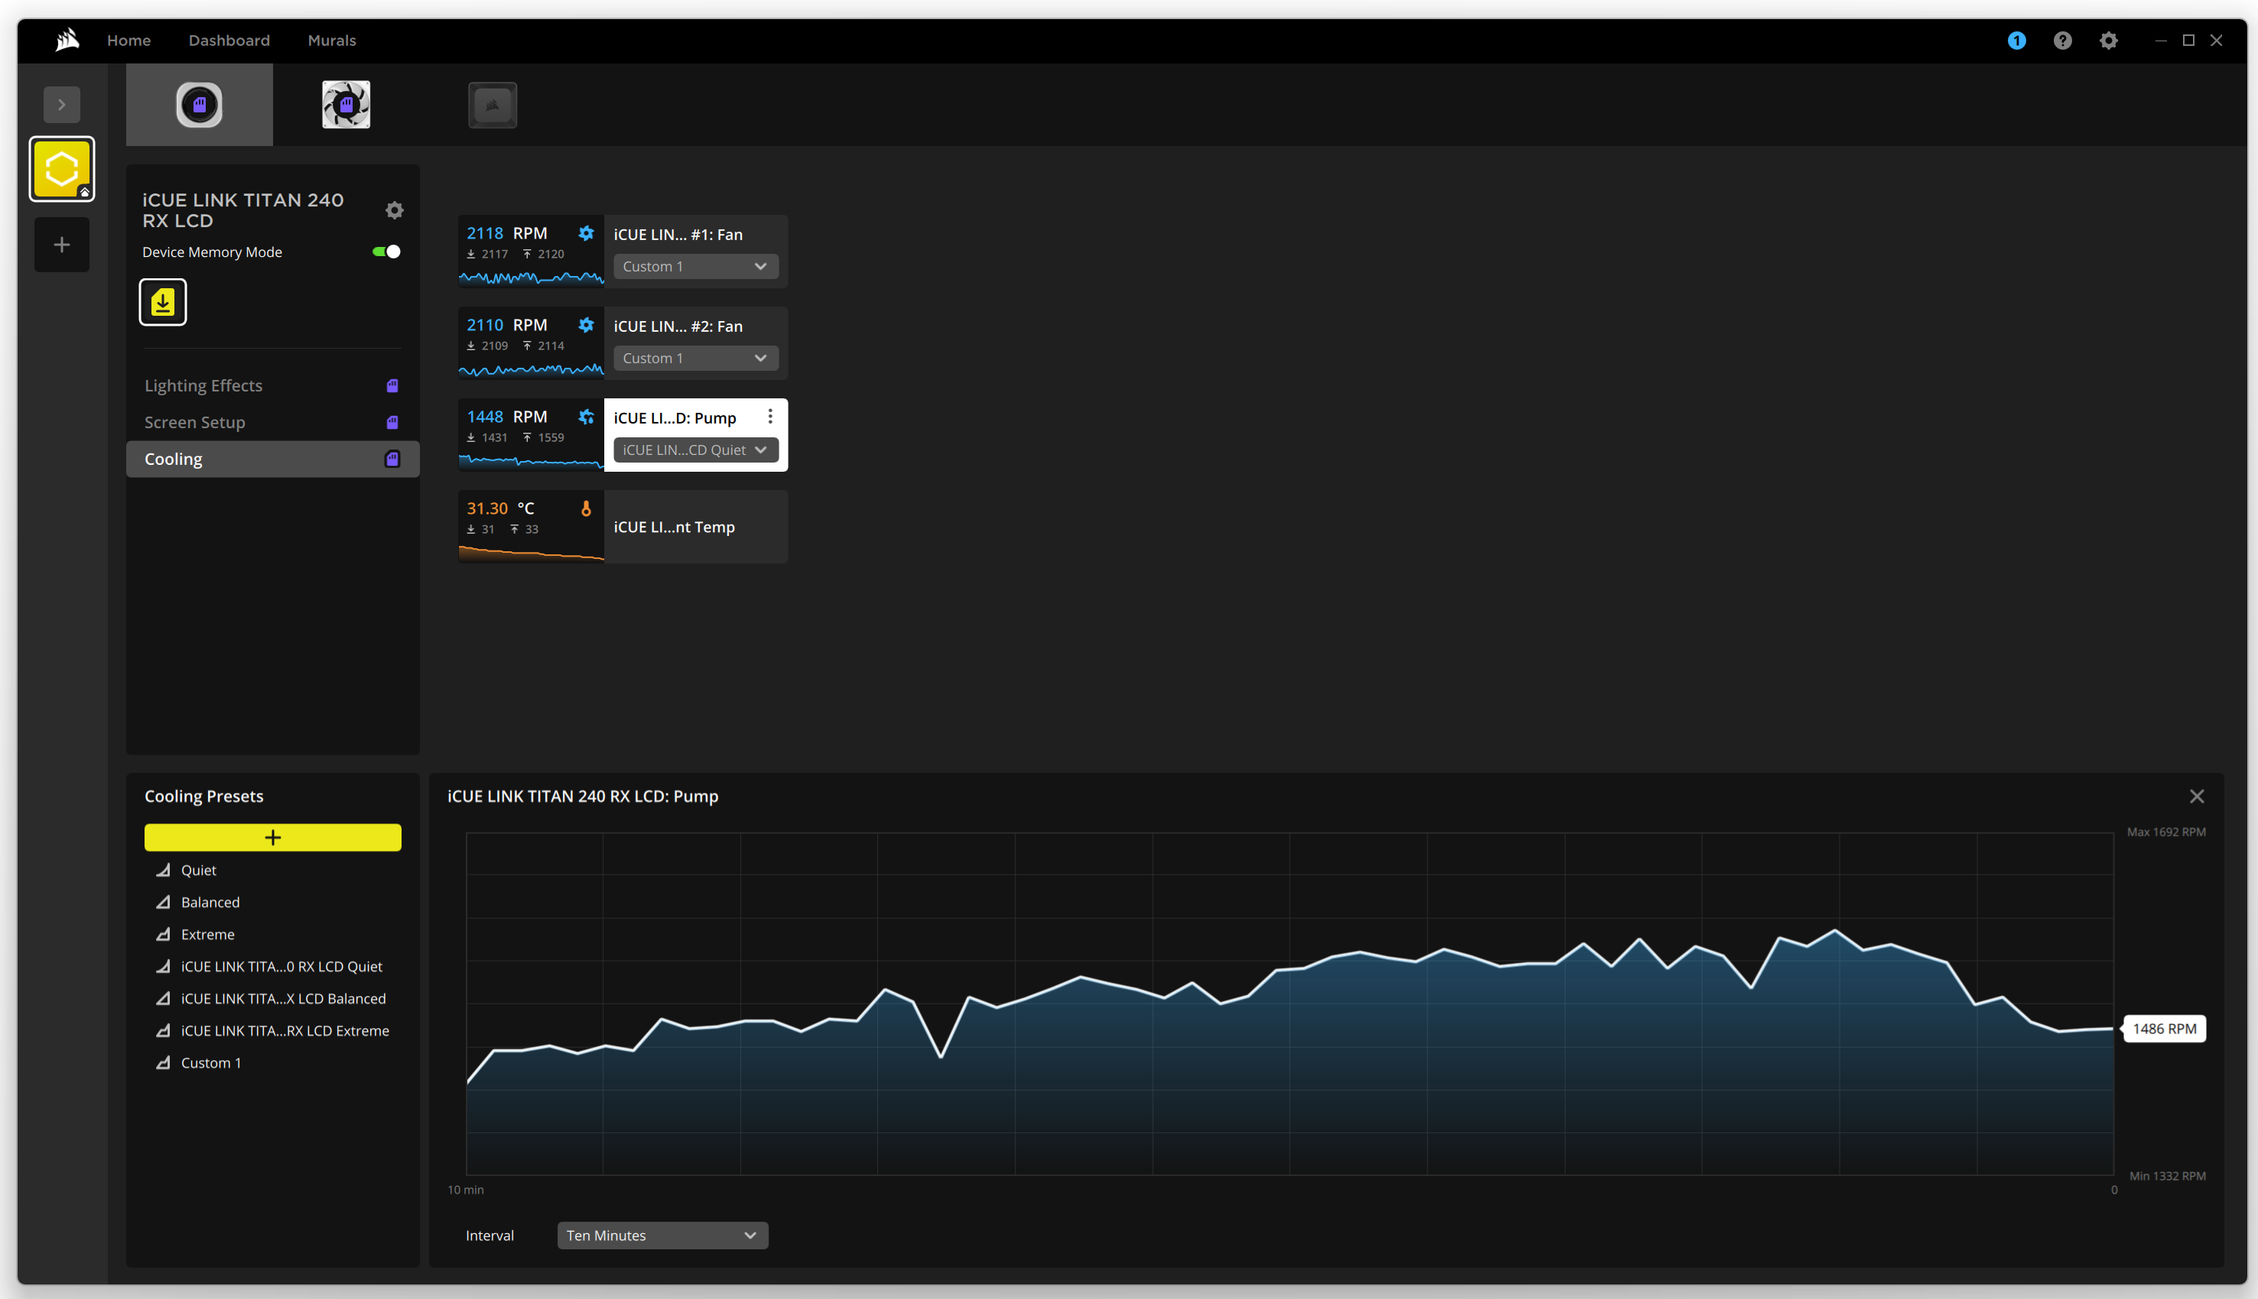Click the Device Memory Mode label
Viewport: 2258px width, 1299px height.
pos(213,252)
